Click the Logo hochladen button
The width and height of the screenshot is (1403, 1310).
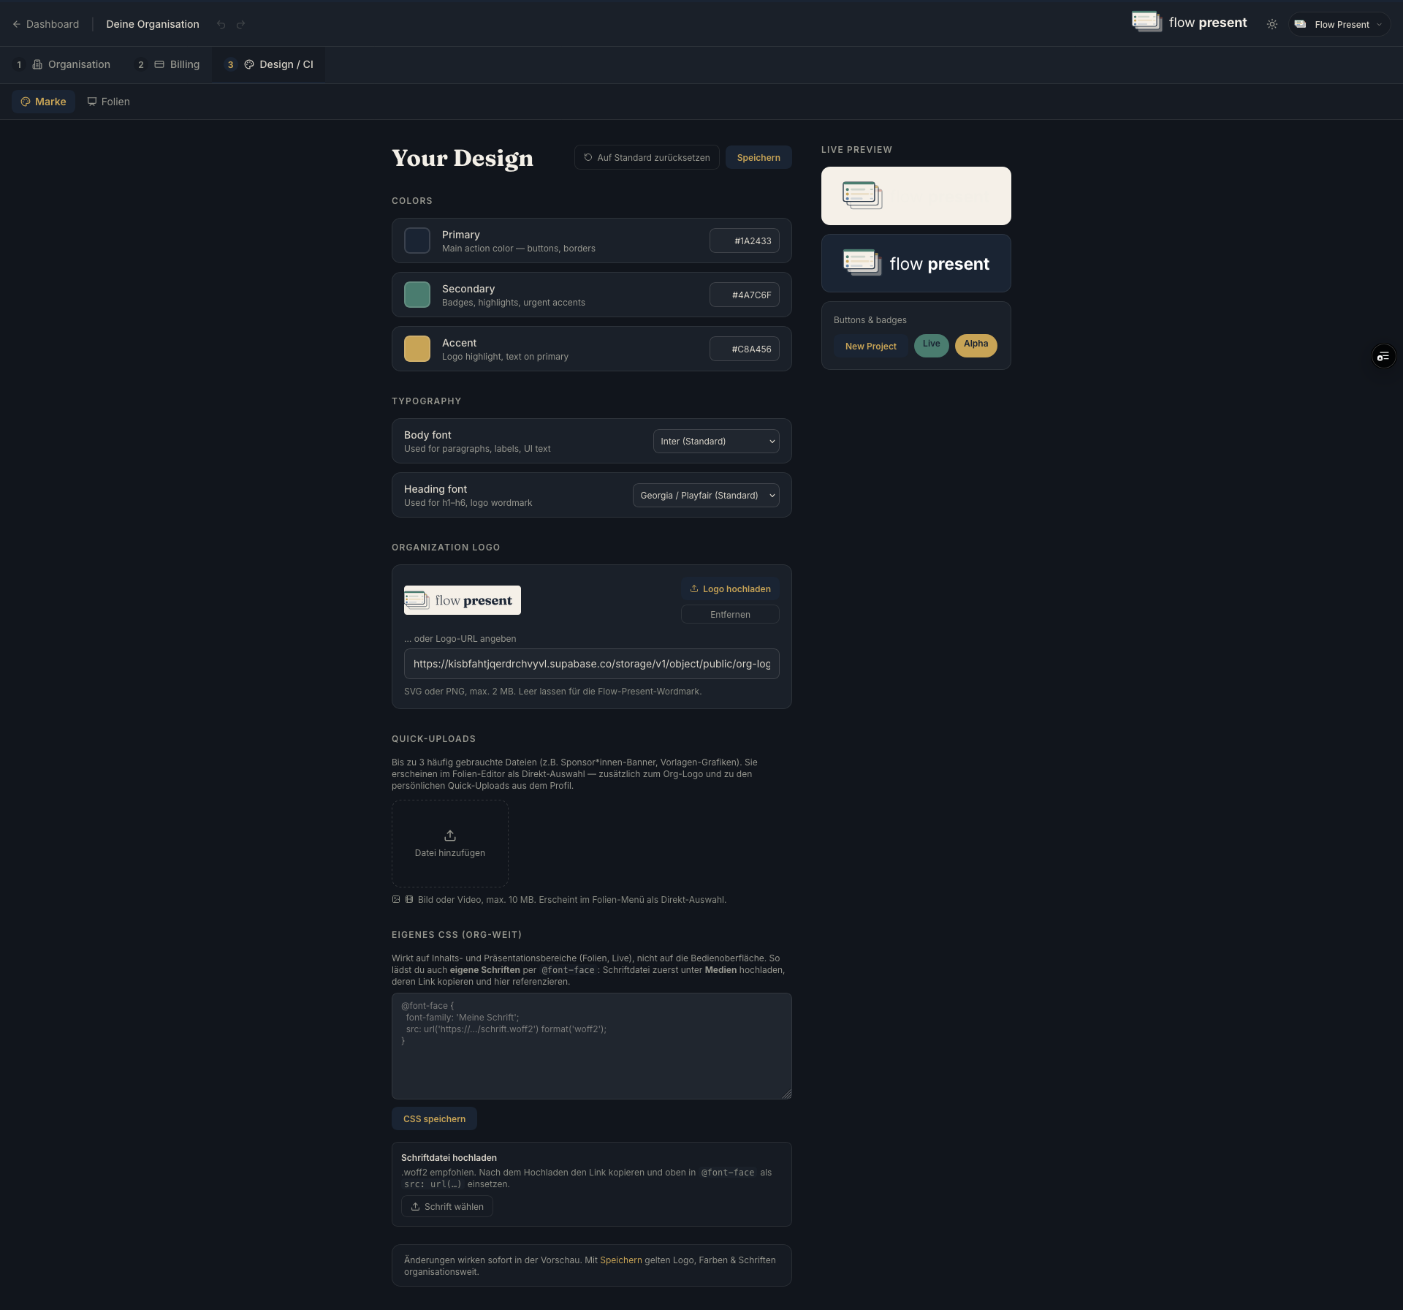click(730, 588)
